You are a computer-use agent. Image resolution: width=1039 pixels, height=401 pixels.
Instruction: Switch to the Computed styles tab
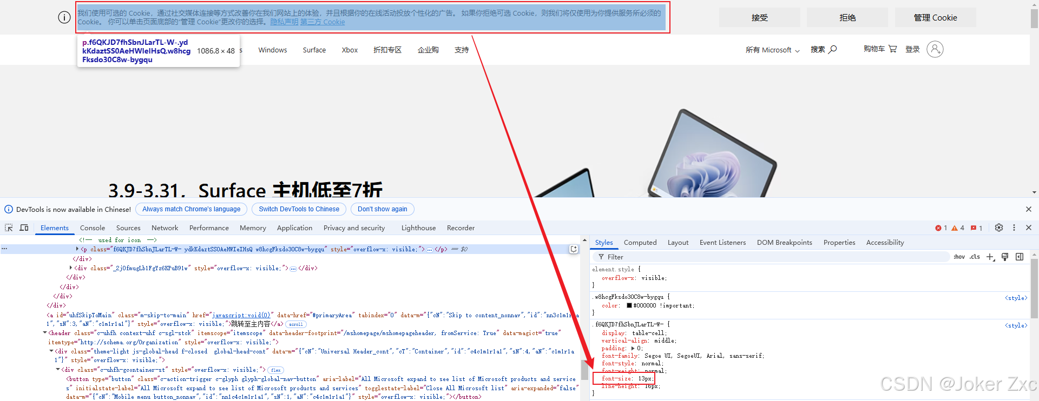tap(640, 243)
